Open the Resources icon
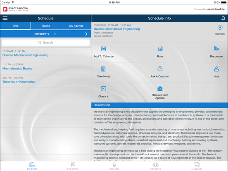228x171 pixels. pyautogui.click(x=216, y=49)
